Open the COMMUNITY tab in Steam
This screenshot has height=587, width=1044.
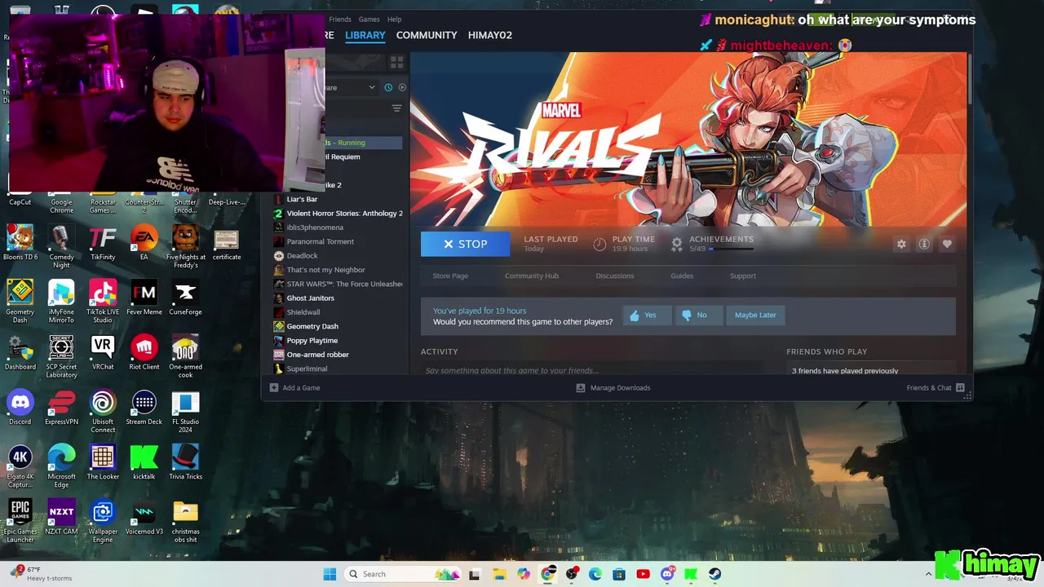pos(427,35)
